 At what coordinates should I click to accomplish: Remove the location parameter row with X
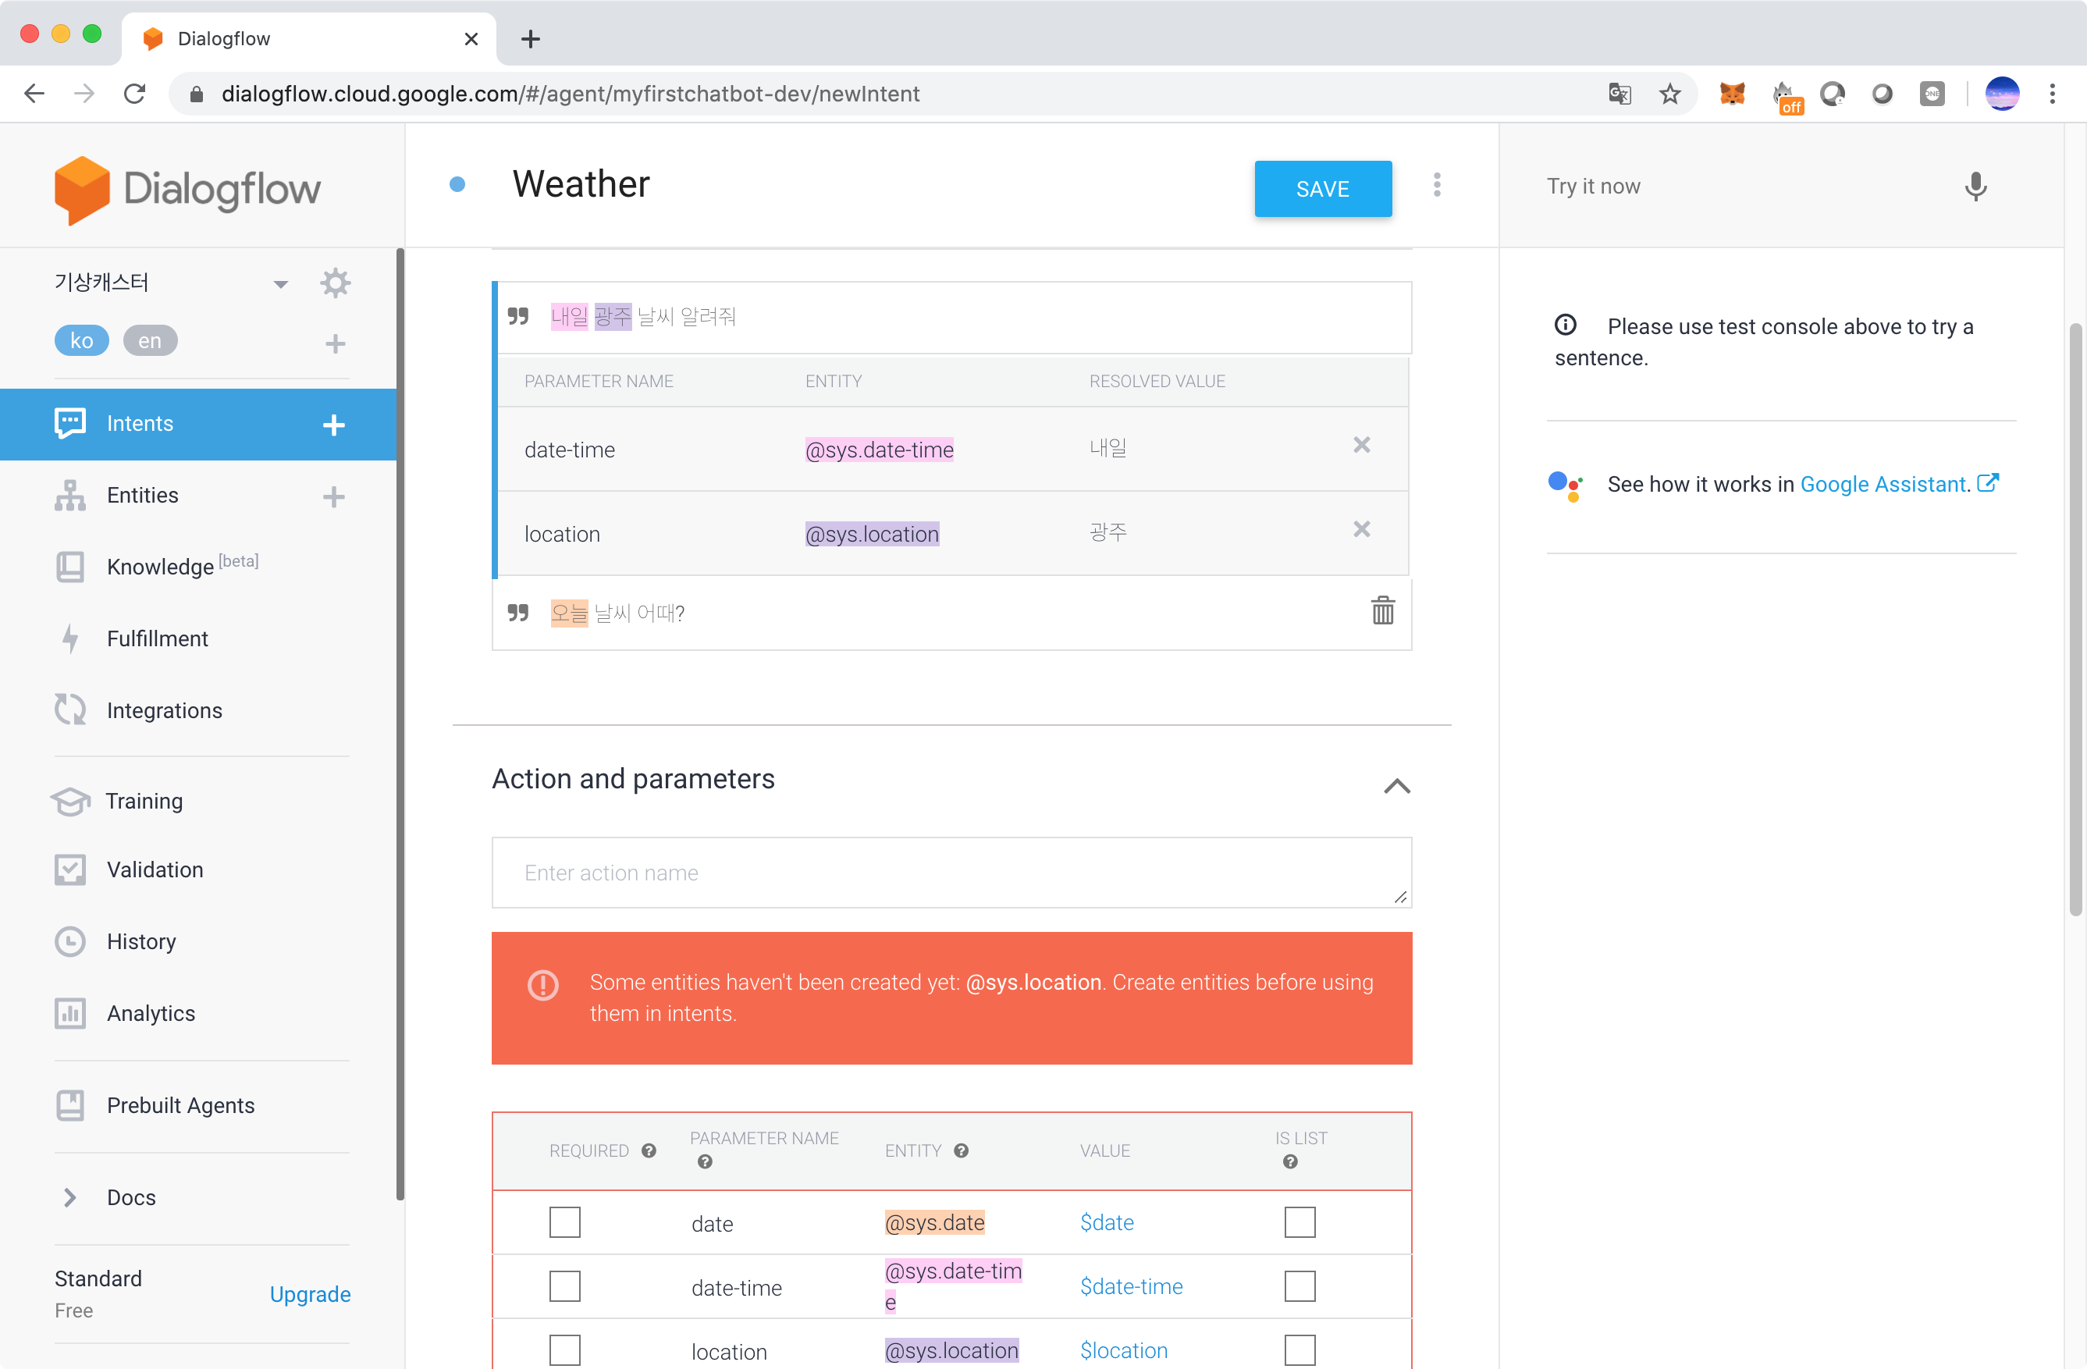click(1361, 530)
